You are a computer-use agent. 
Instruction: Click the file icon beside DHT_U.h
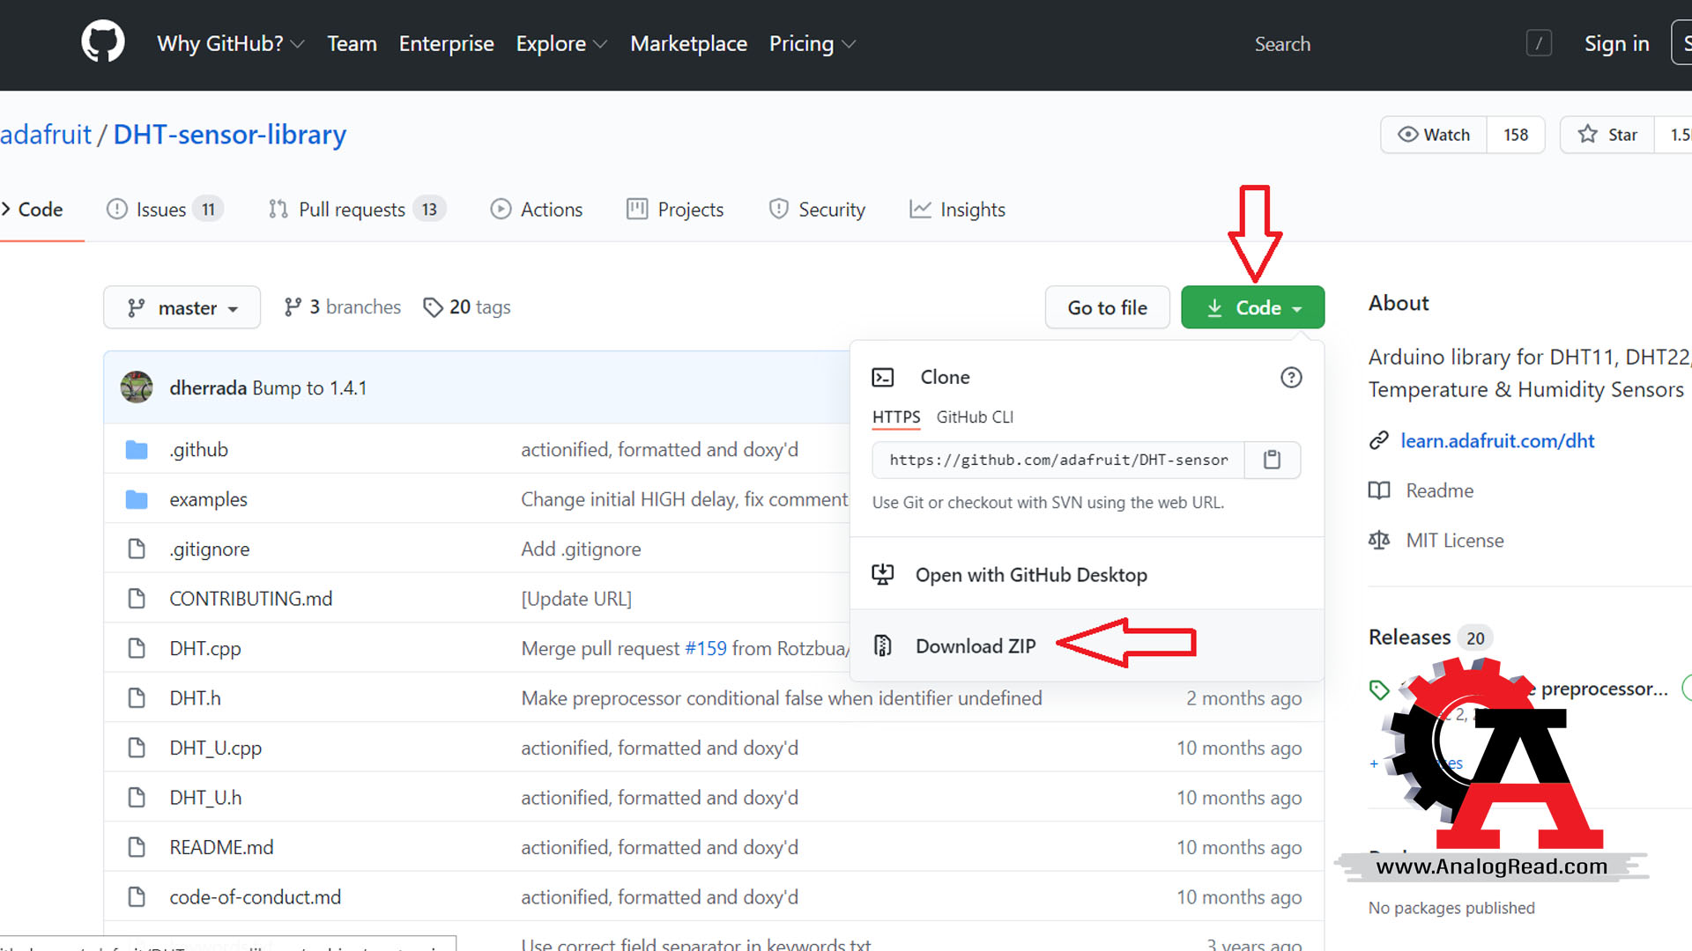pos(137,798)
